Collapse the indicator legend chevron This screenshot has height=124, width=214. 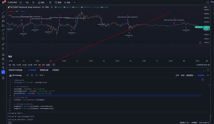pos(9,15)
